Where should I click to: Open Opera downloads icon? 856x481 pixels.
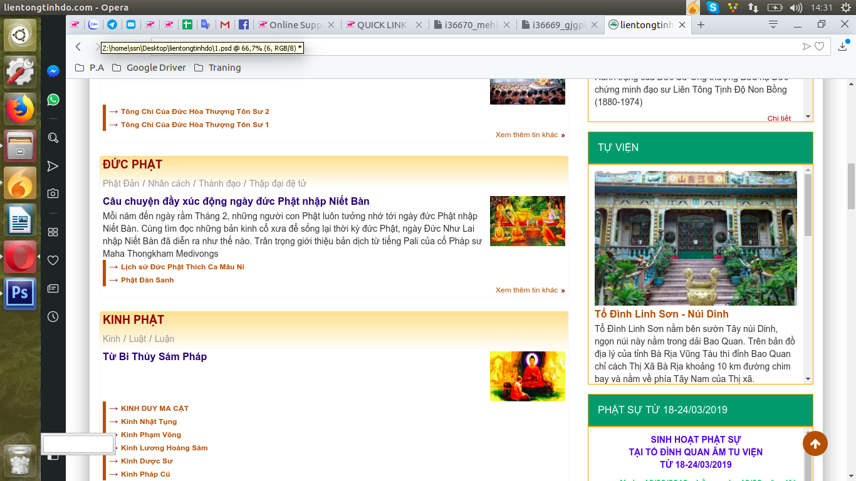843,46
